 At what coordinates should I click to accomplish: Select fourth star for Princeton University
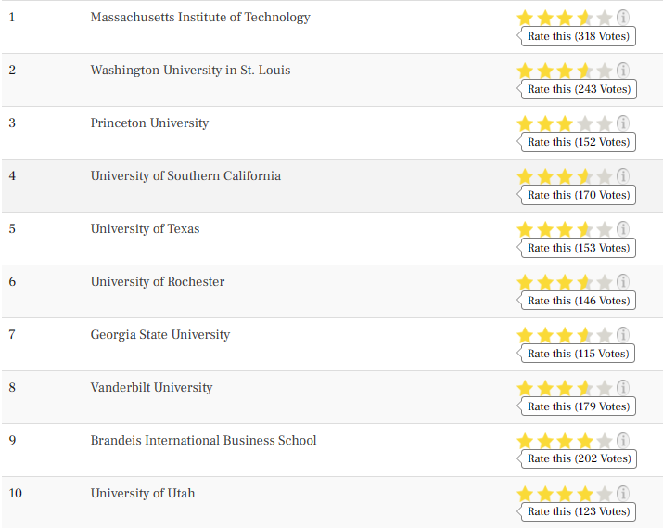[x=585, y=123]
